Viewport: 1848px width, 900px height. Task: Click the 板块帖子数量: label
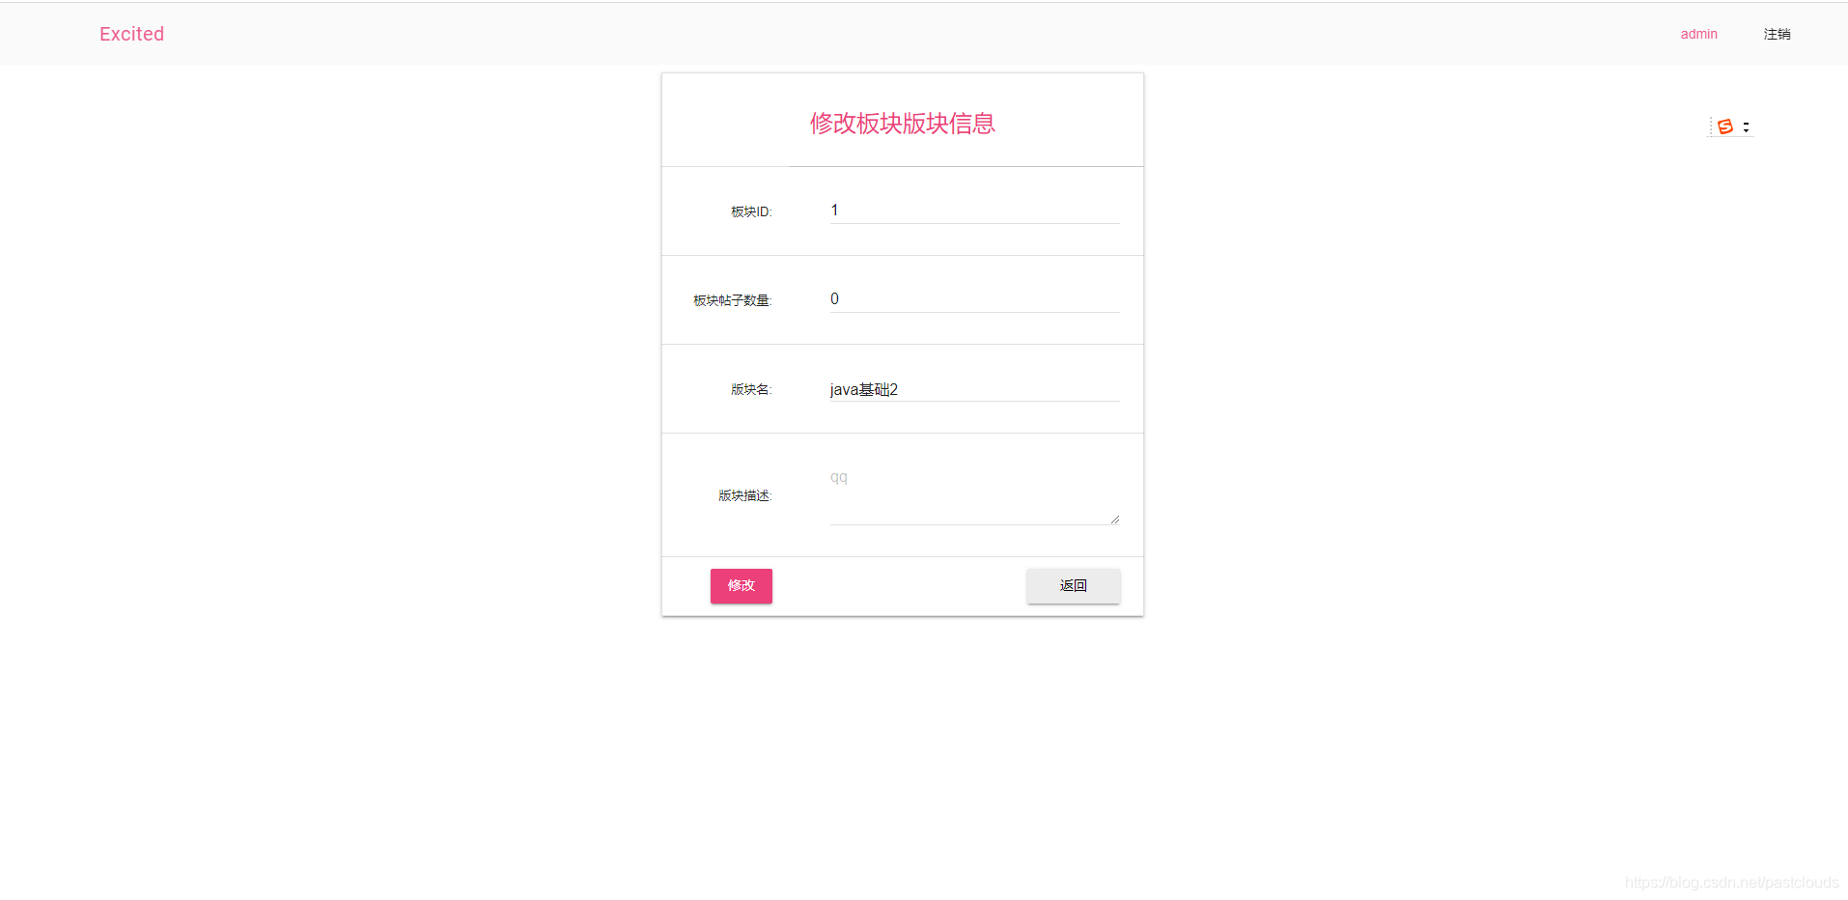coord(732,300)
